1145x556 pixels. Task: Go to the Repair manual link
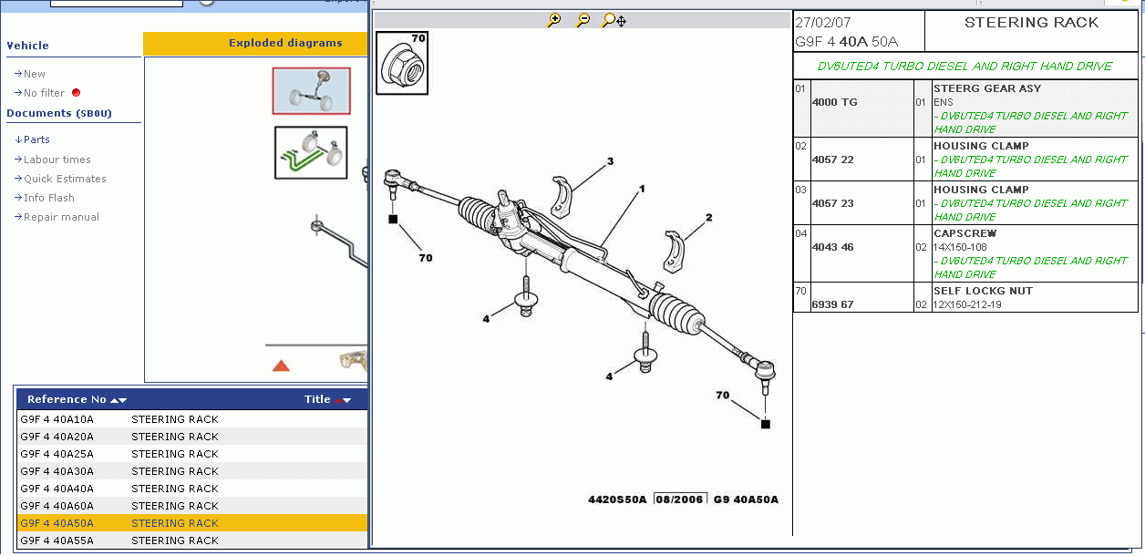pos(61,217)
